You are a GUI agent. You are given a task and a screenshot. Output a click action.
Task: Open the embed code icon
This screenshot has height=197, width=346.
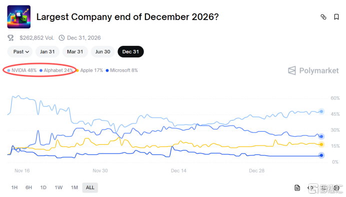[311, 188]
